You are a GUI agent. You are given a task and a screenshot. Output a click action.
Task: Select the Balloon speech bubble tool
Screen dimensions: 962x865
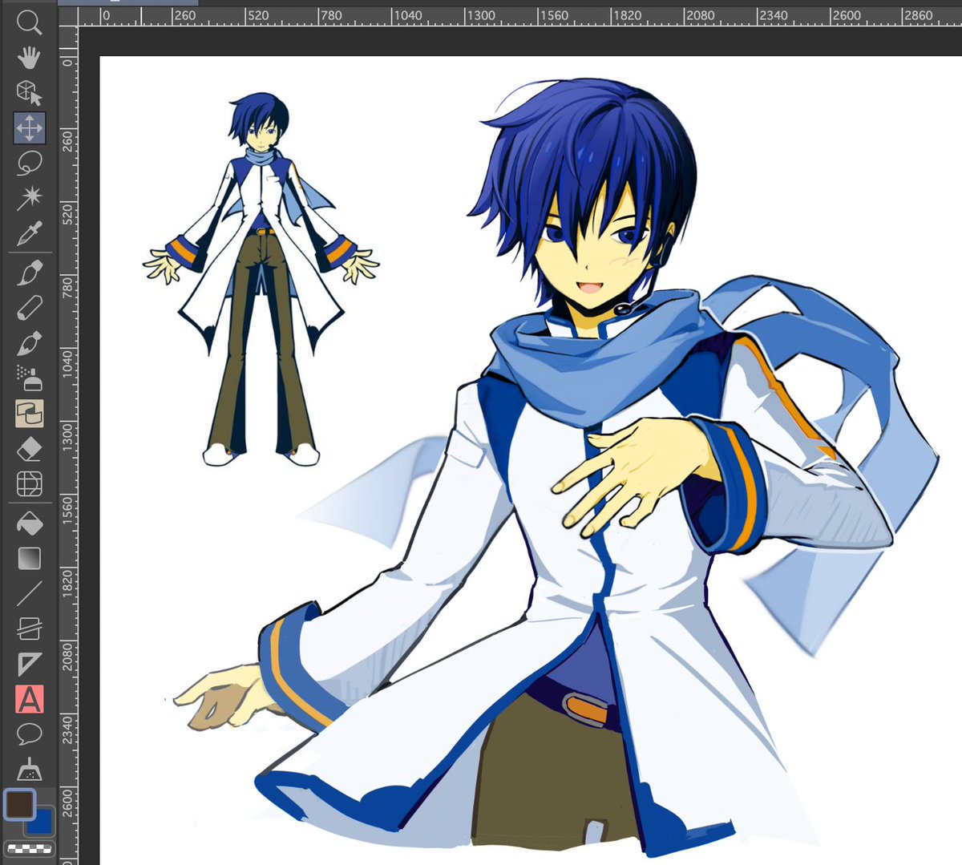pyautogui.click(x=29, y=734)
